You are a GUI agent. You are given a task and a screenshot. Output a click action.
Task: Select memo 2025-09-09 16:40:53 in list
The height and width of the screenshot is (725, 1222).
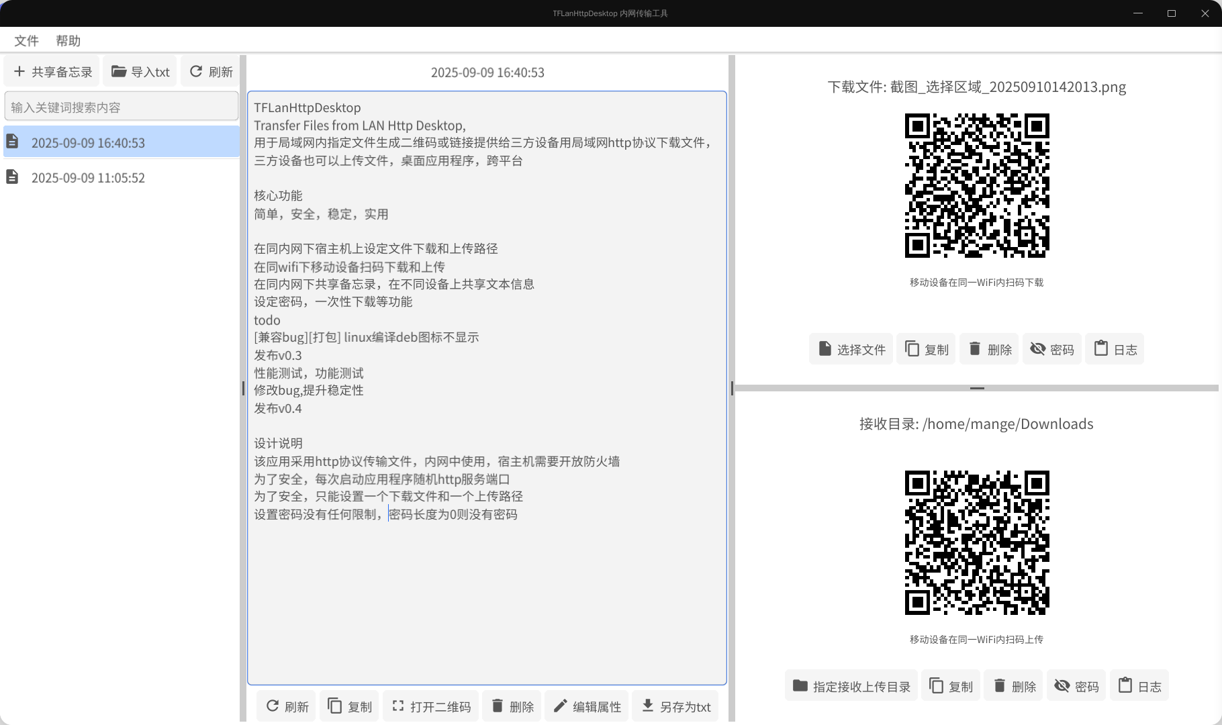click(x=122, y=142)
